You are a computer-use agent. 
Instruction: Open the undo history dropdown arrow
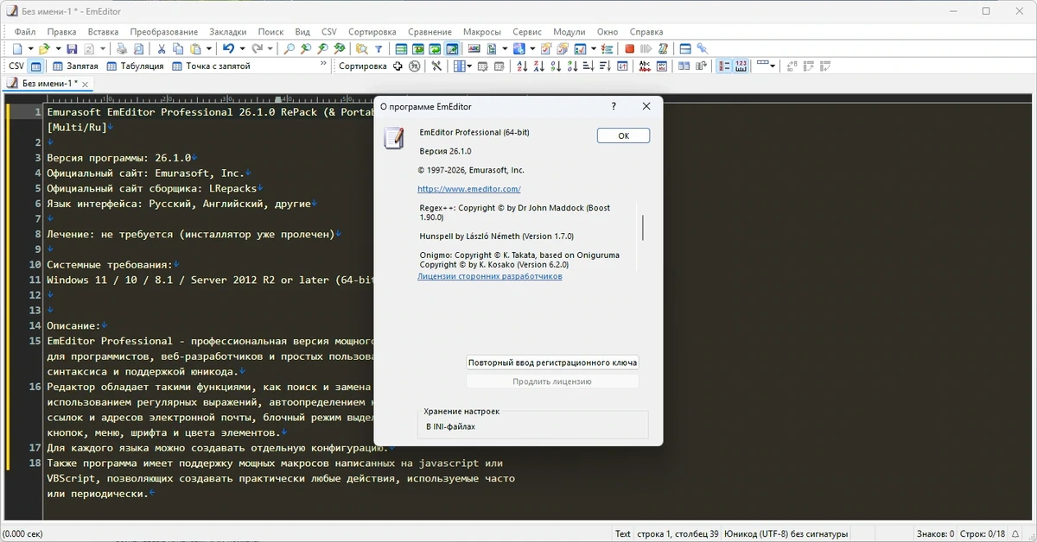click(242, 49)
